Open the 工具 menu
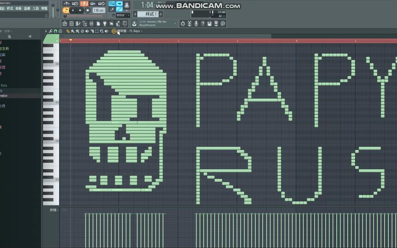 pyautogui.click(x=36, y=8)
